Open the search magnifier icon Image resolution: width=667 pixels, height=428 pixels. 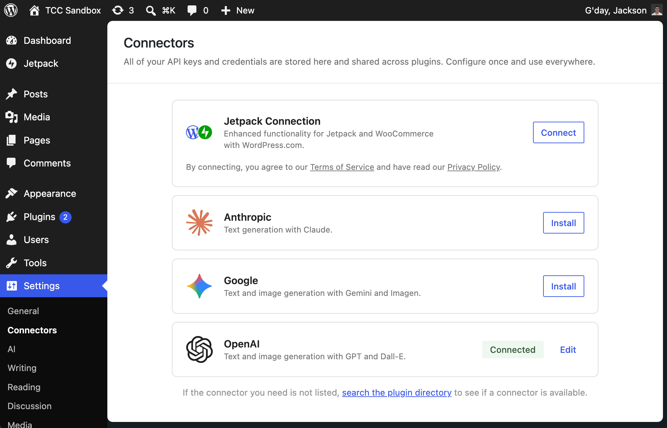click(151, 10)
